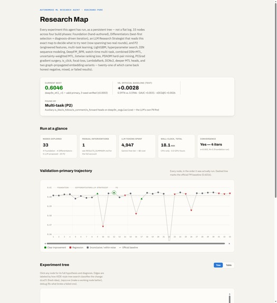Click the Experiment tree heading

pos(54,265)
